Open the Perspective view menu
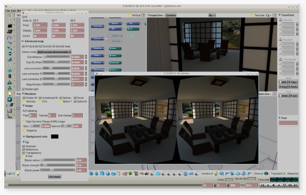The image size is (306, 195). click(x=156, y=15)
